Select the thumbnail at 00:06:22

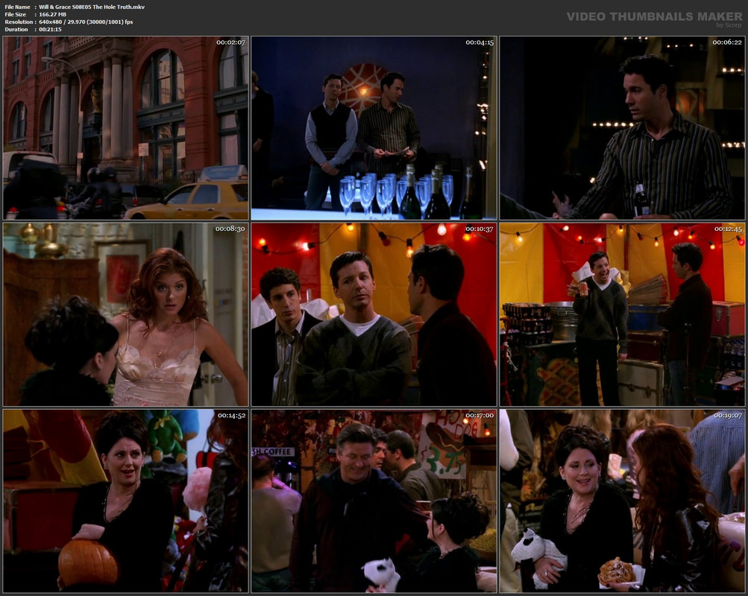tap(622, 127)
